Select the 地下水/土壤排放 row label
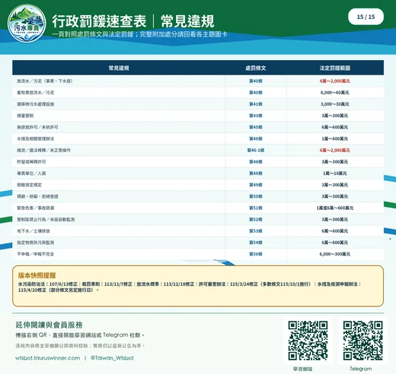The height and width of the screenshot is (374, 396). click(34, 231)
